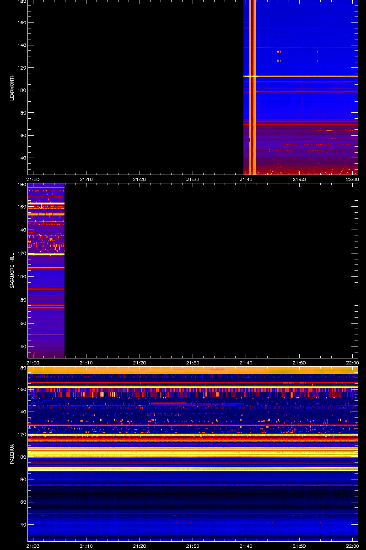
Task: Select 100 tick on Sagamore Hill axis
Action: [x=22, y=277]
